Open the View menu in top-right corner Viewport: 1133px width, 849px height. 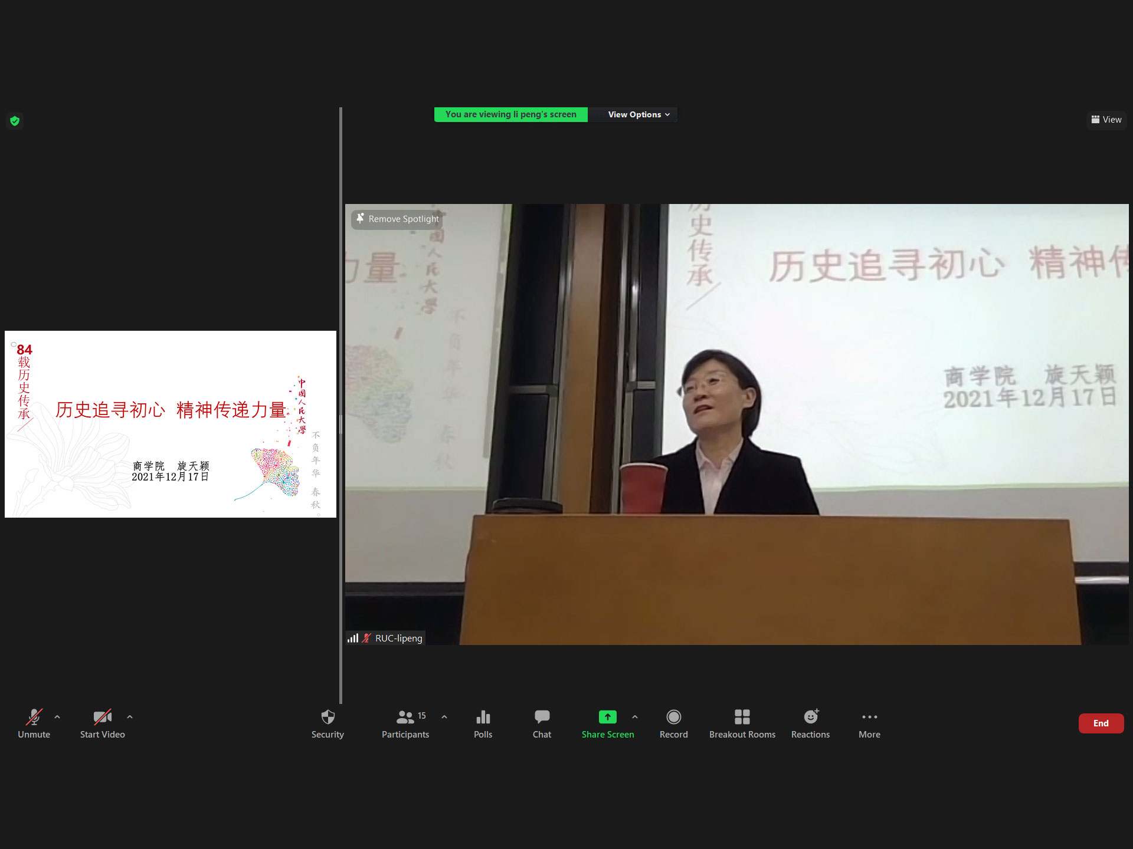1106,120
